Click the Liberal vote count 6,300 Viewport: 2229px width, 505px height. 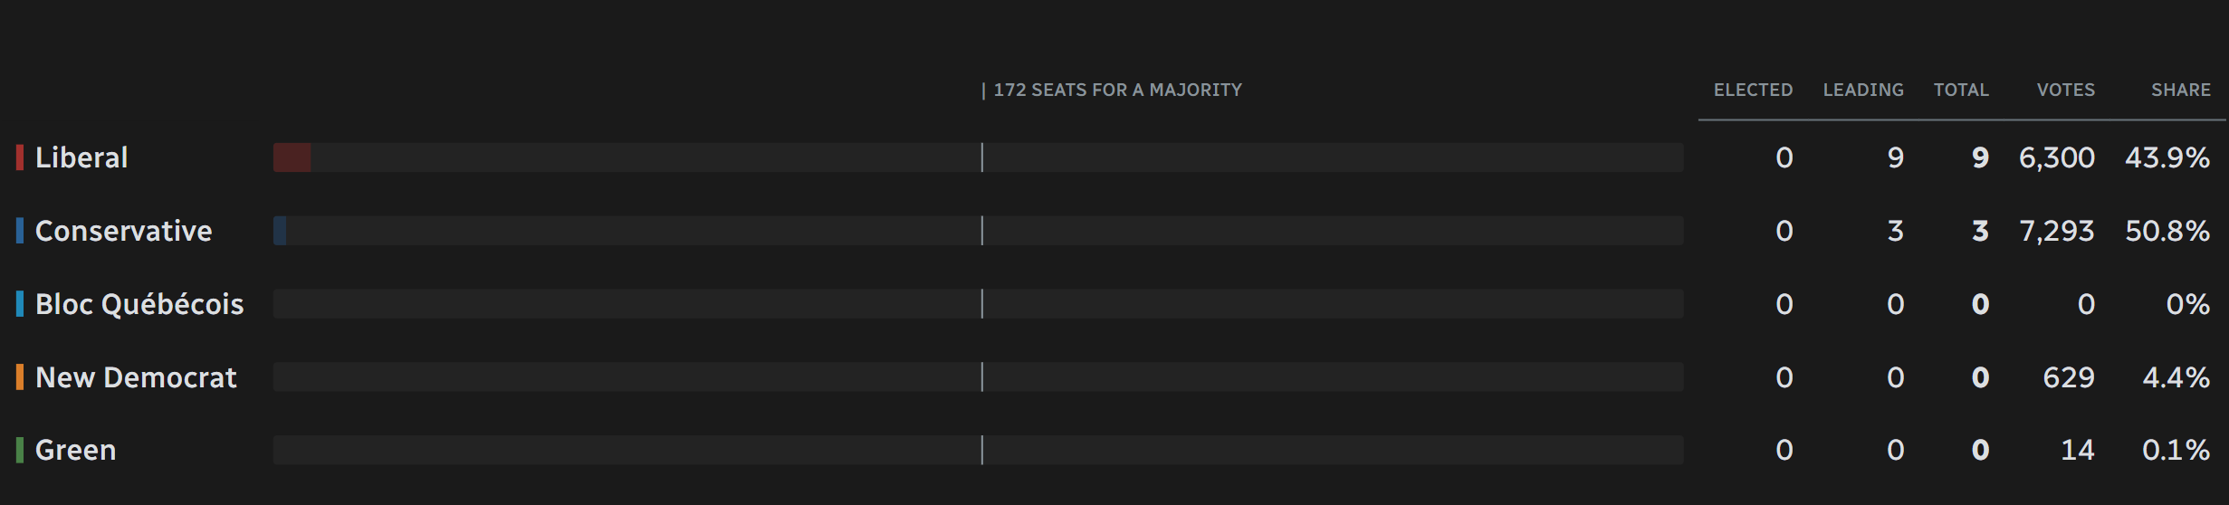tap(2057, 157)
